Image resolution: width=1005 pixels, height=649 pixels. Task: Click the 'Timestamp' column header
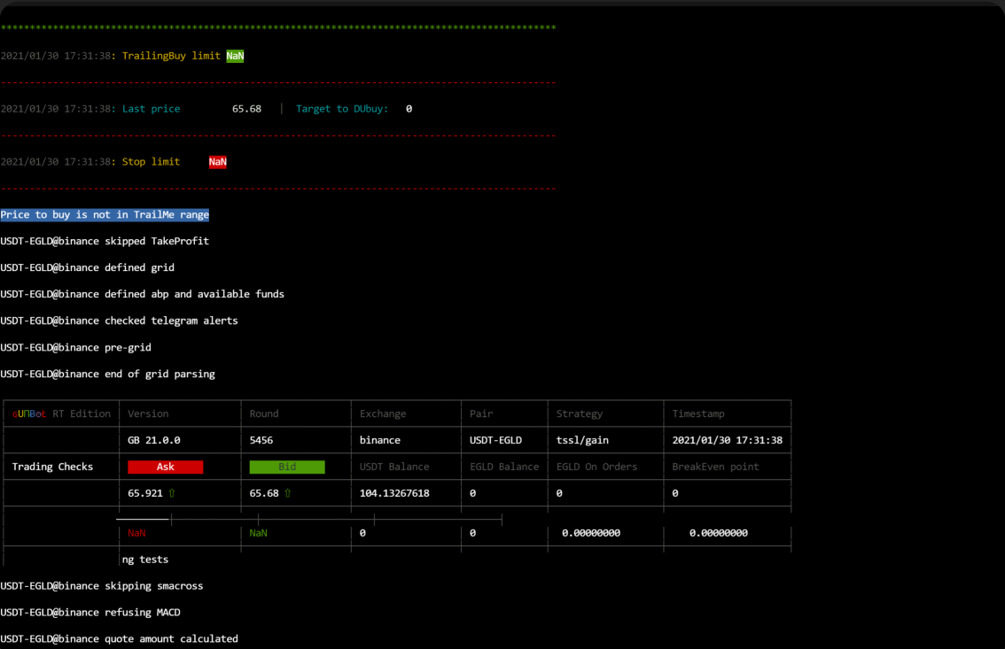point(698,414)
